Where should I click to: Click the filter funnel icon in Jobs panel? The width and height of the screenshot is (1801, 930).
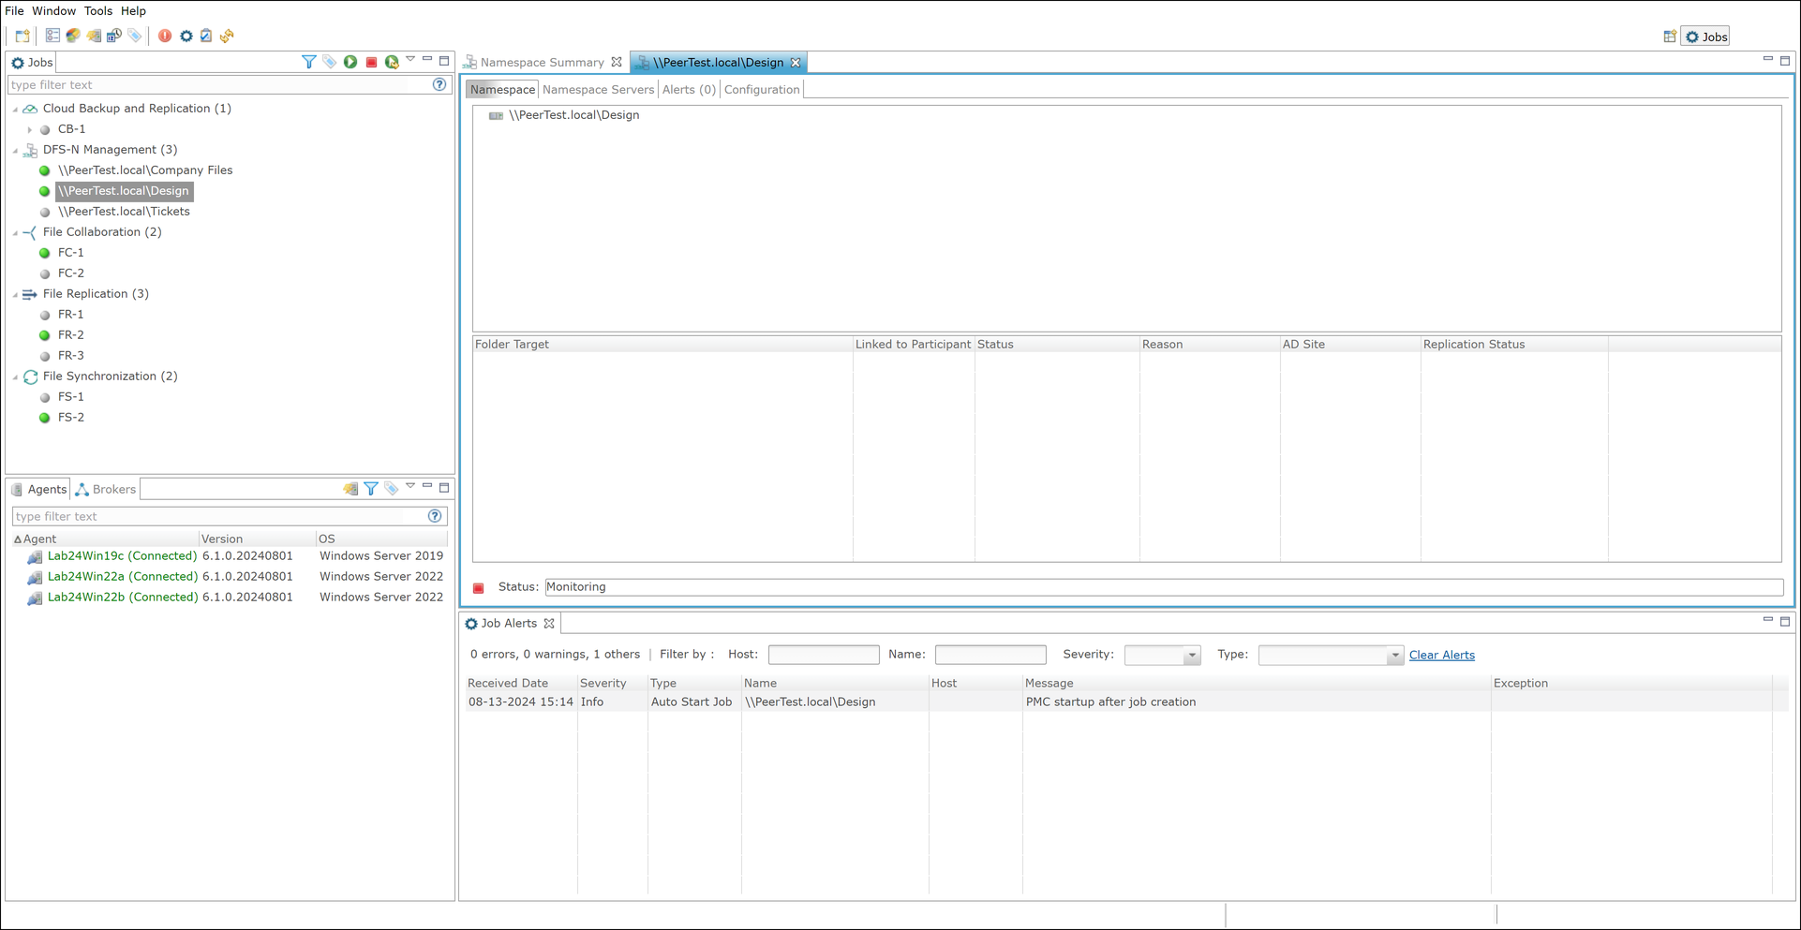point(308,62)
